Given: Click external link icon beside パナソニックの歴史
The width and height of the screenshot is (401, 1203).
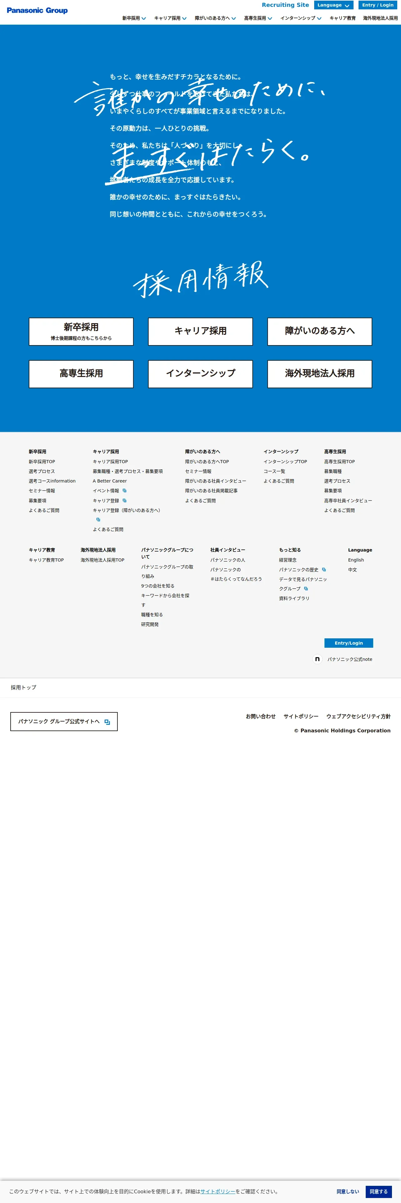Looking at the screenshot, I should tap(324, 569).
